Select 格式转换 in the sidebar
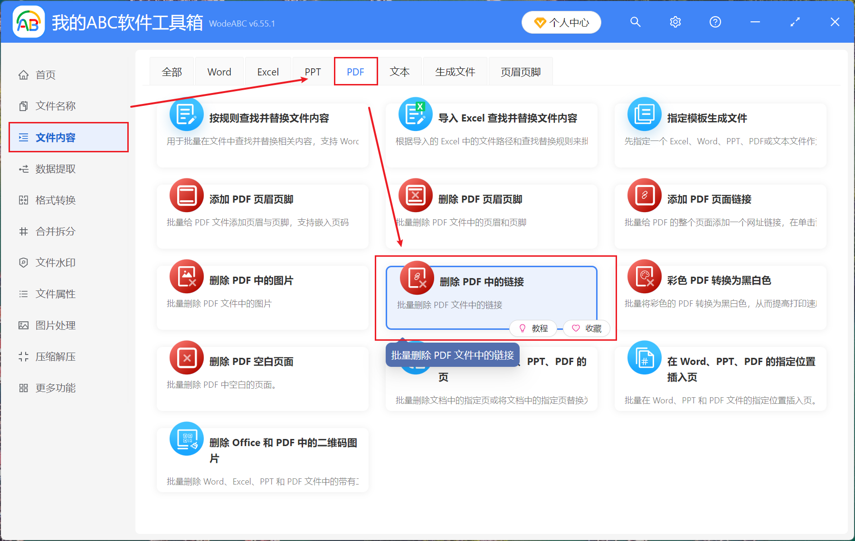This screenshot has width=855, height=541. pyautogui.click(x=55, y=200)
